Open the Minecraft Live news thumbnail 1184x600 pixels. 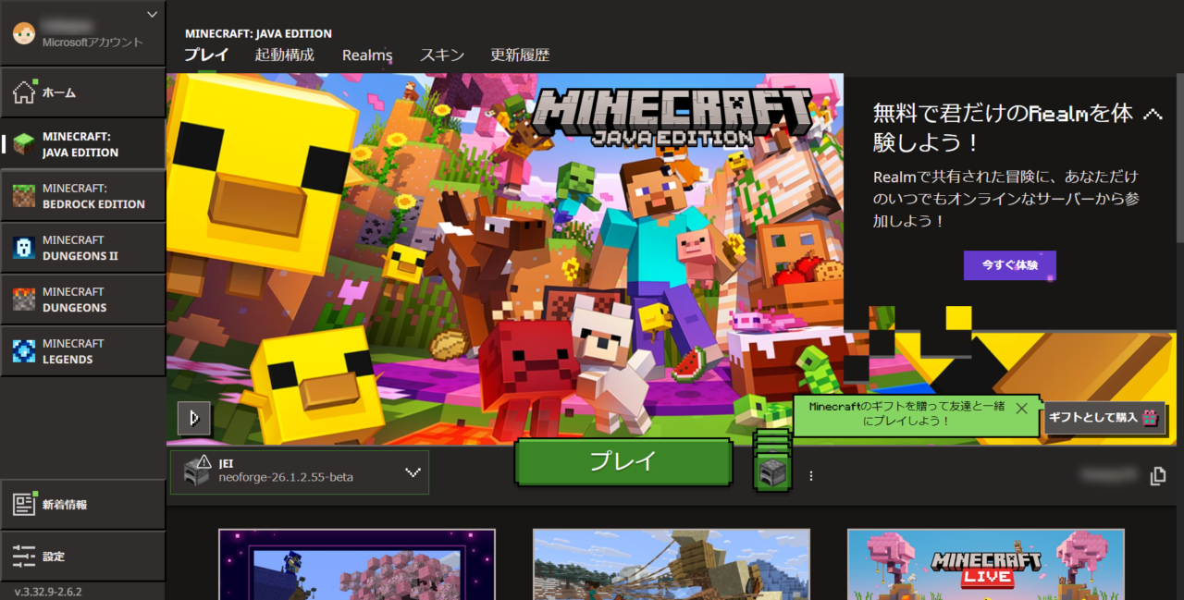point(986,564)
